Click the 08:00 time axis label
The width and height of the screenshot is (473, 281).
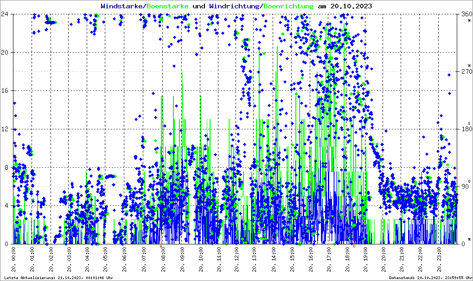coord(163,260)
